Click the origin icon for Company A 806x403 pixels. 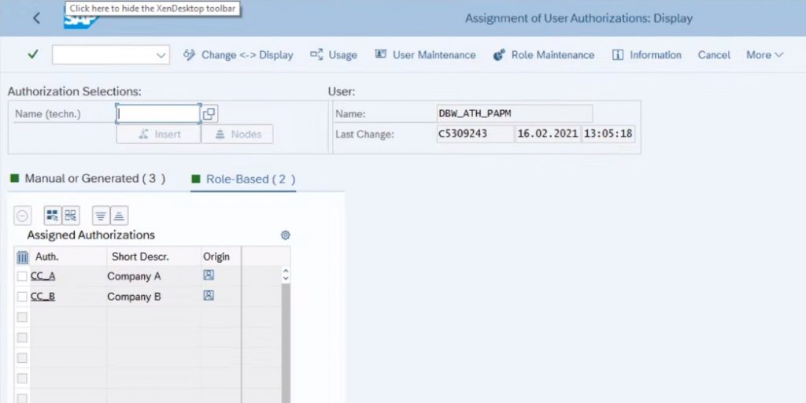point(209,275)
